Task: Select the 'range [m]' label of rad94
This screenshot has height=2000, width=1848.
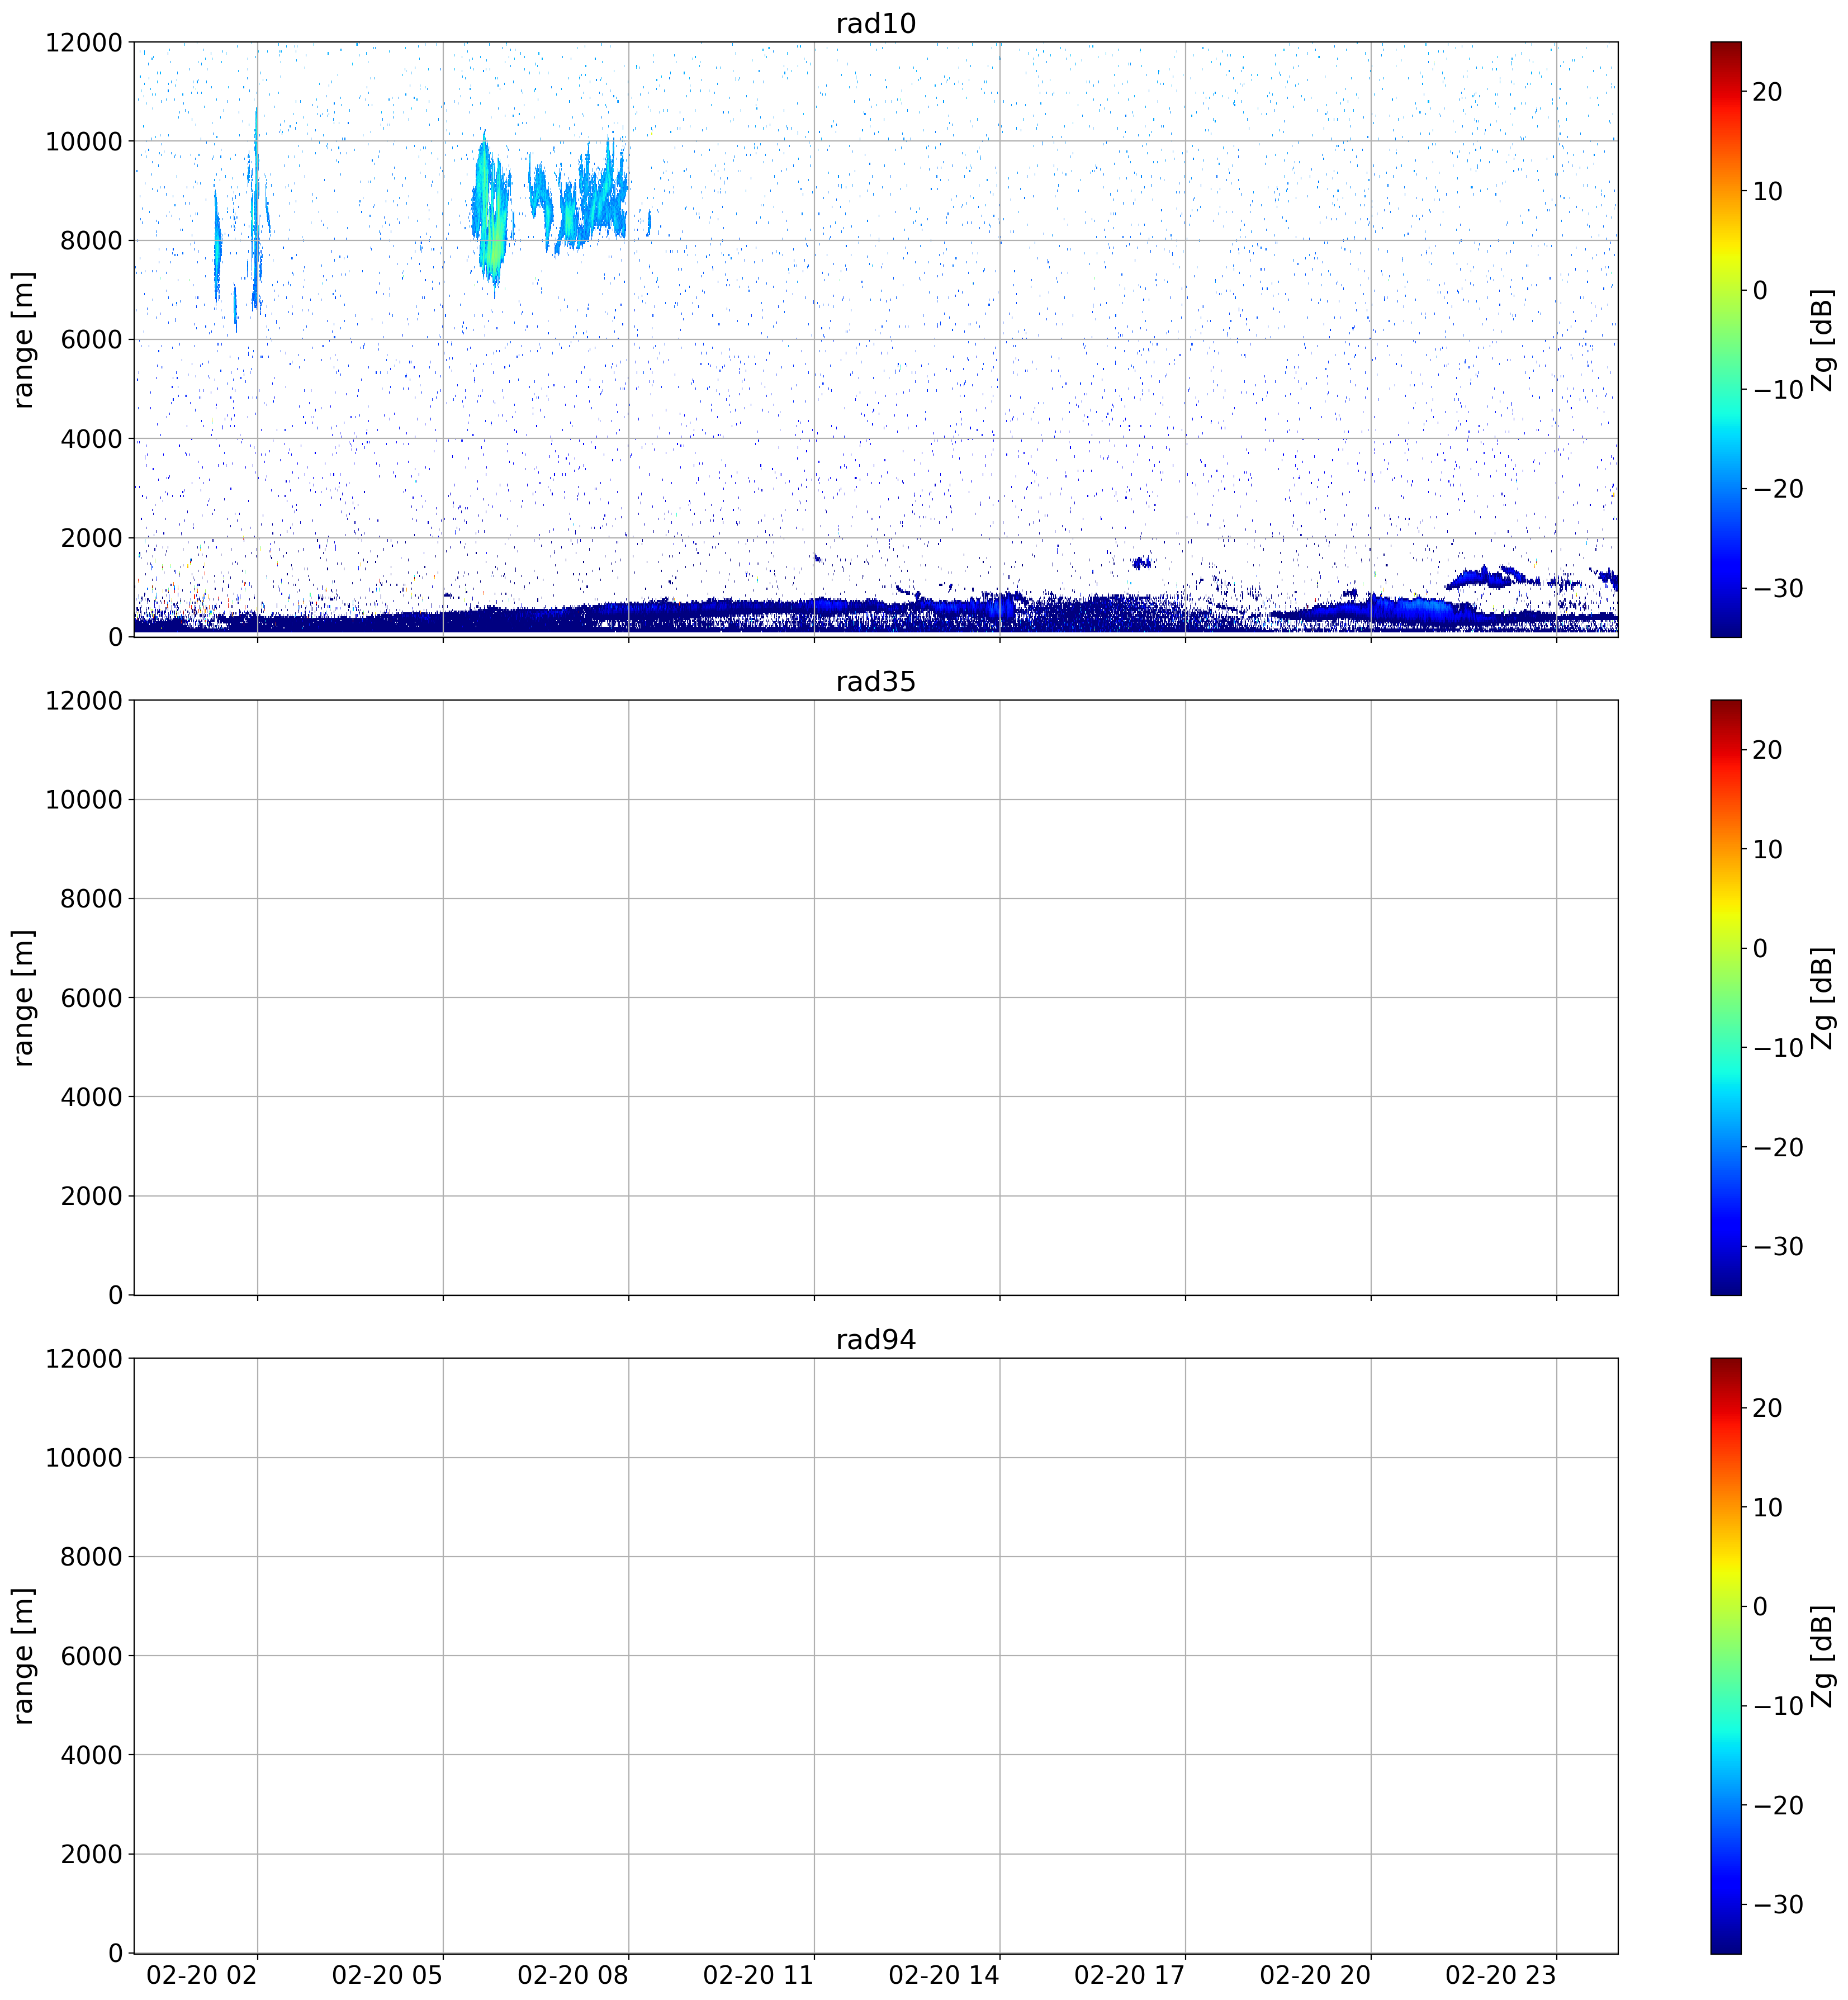Action: click(x=23, y=1655)
